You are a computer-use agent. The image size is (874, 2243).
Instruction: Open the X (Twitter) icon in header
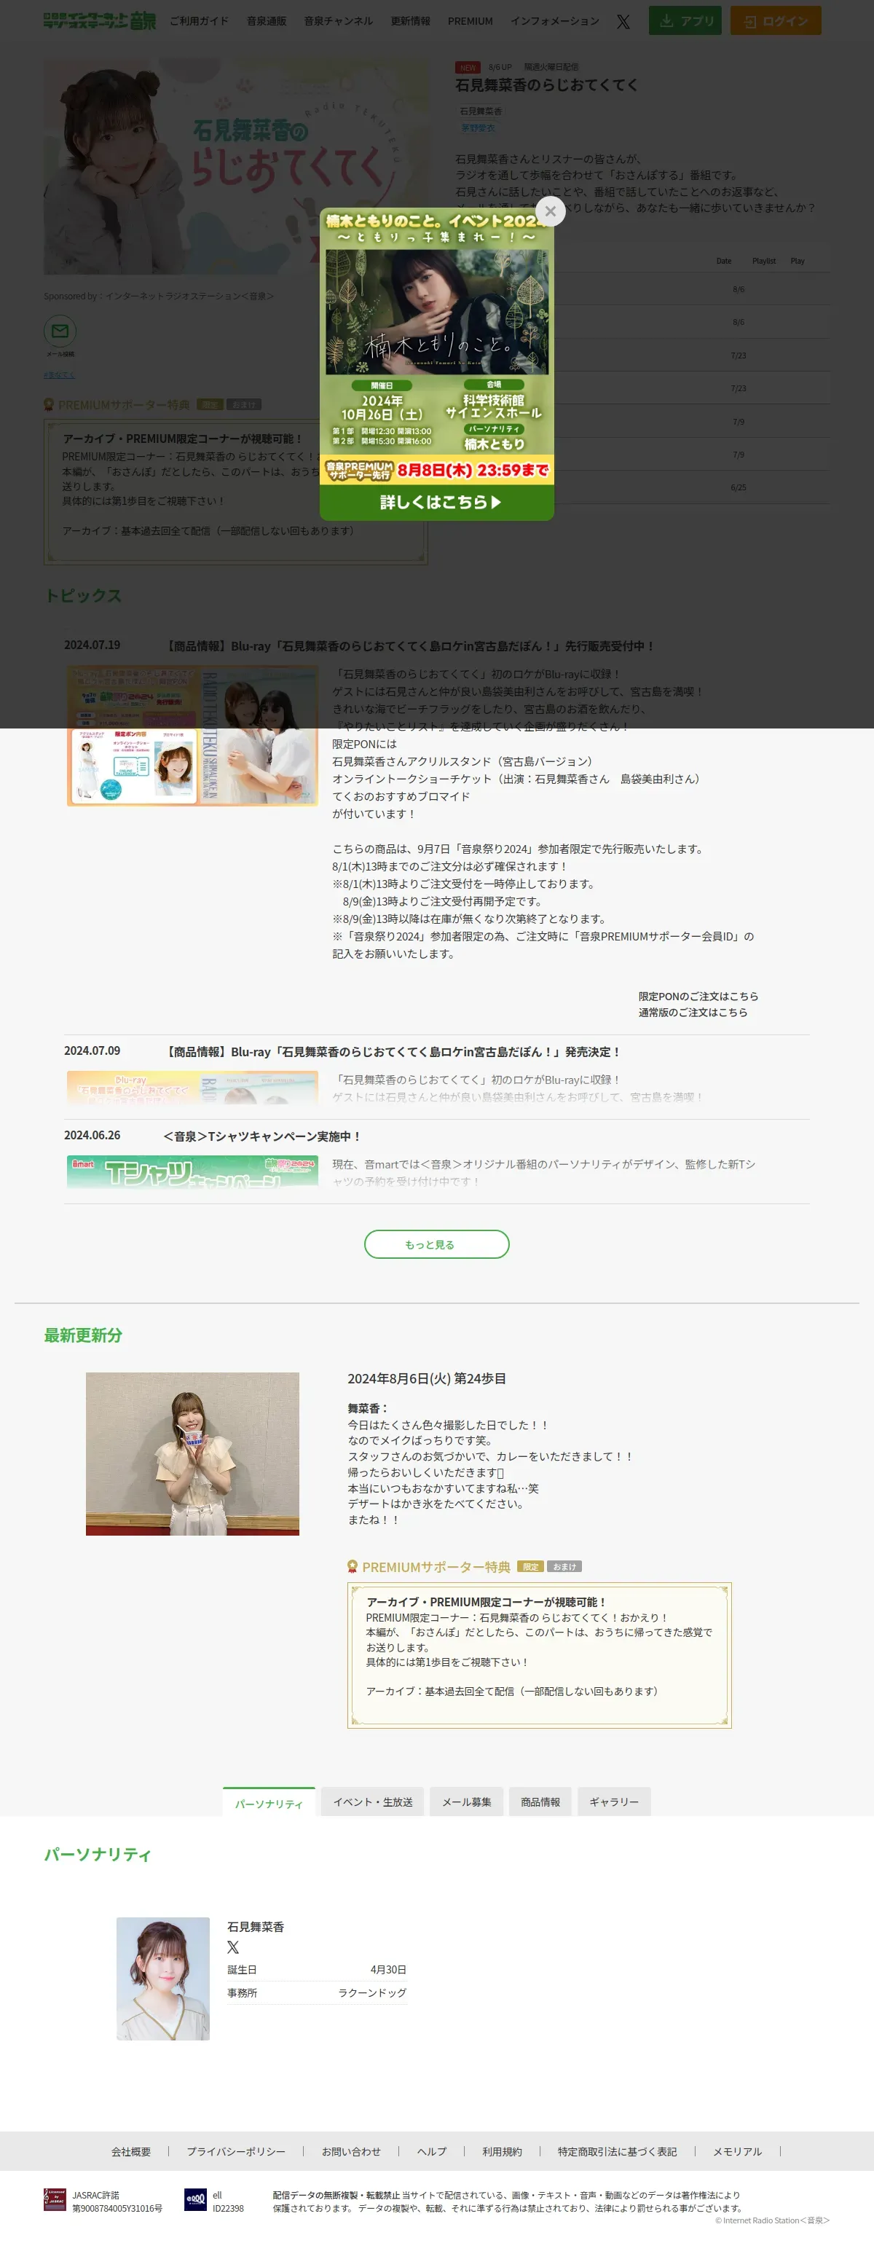pyautogui.click(x=623, y=21)
